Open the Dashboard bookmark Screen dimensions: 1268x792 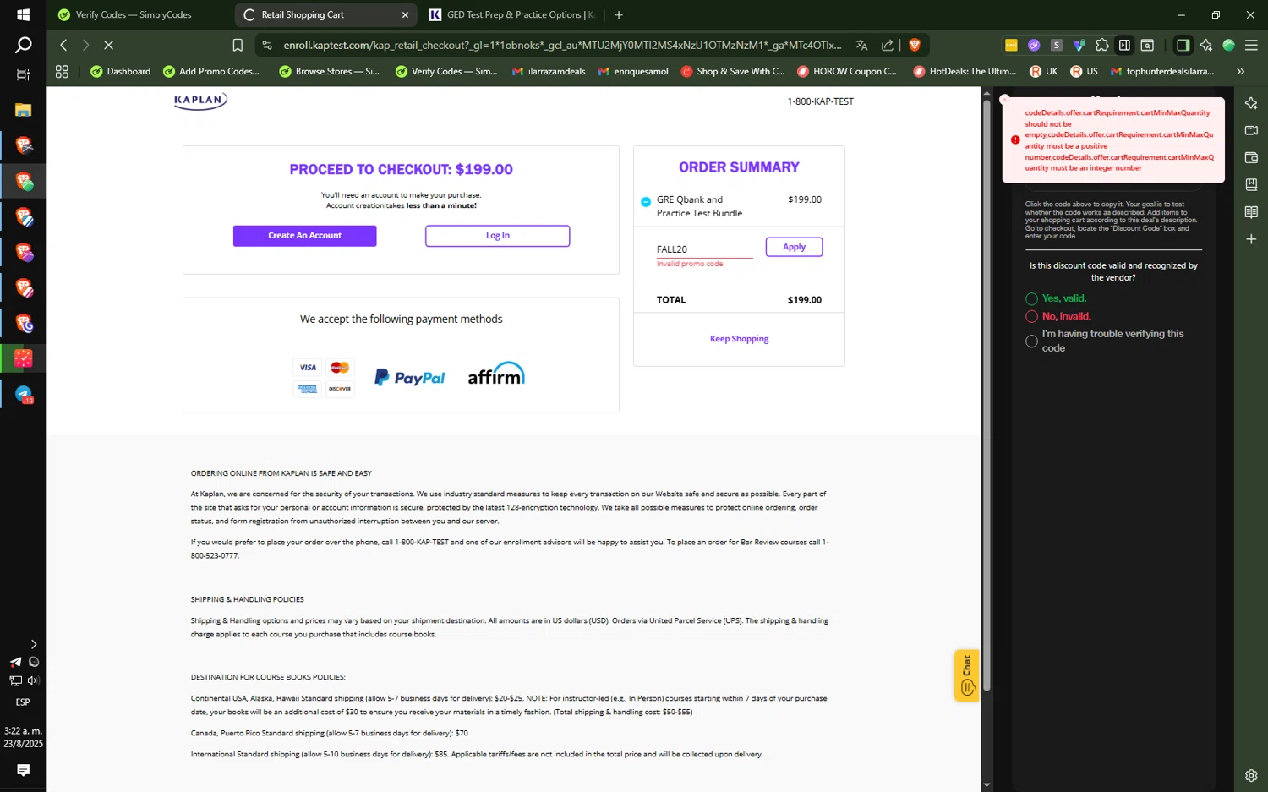[120, 72]
